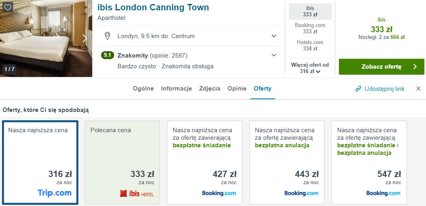
Task: Expand the Znakomity reviews row
Action: [274, 55]
